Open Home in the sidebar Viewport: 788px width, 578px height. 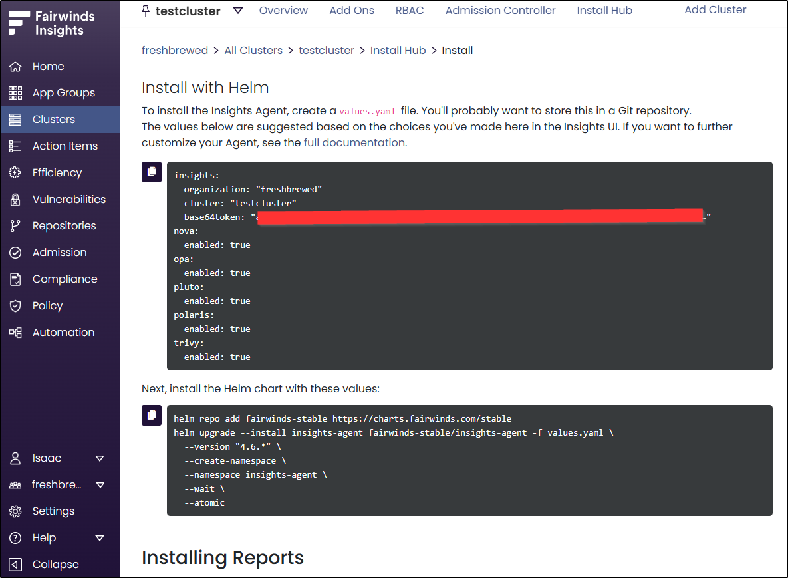click(x=49, y=67)
